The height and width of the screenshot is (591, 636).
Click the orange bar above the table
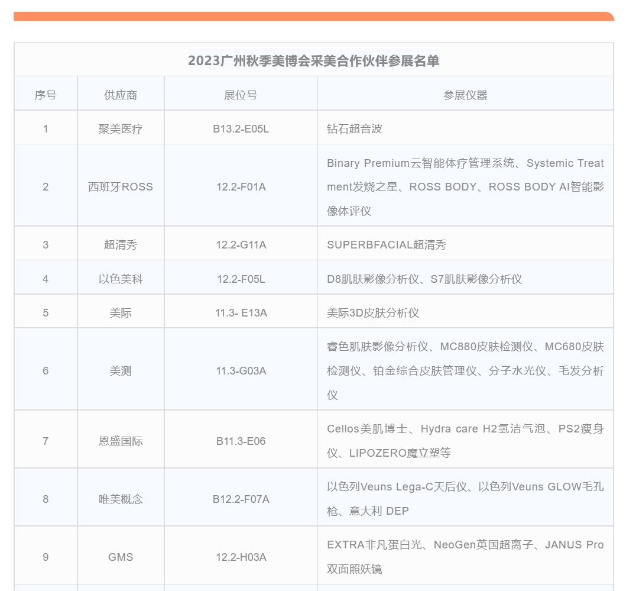click(x=313, y=16)
